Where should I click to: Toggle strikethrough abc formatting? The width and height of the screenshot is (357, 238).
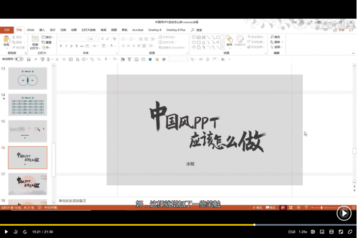click(82, 46)
